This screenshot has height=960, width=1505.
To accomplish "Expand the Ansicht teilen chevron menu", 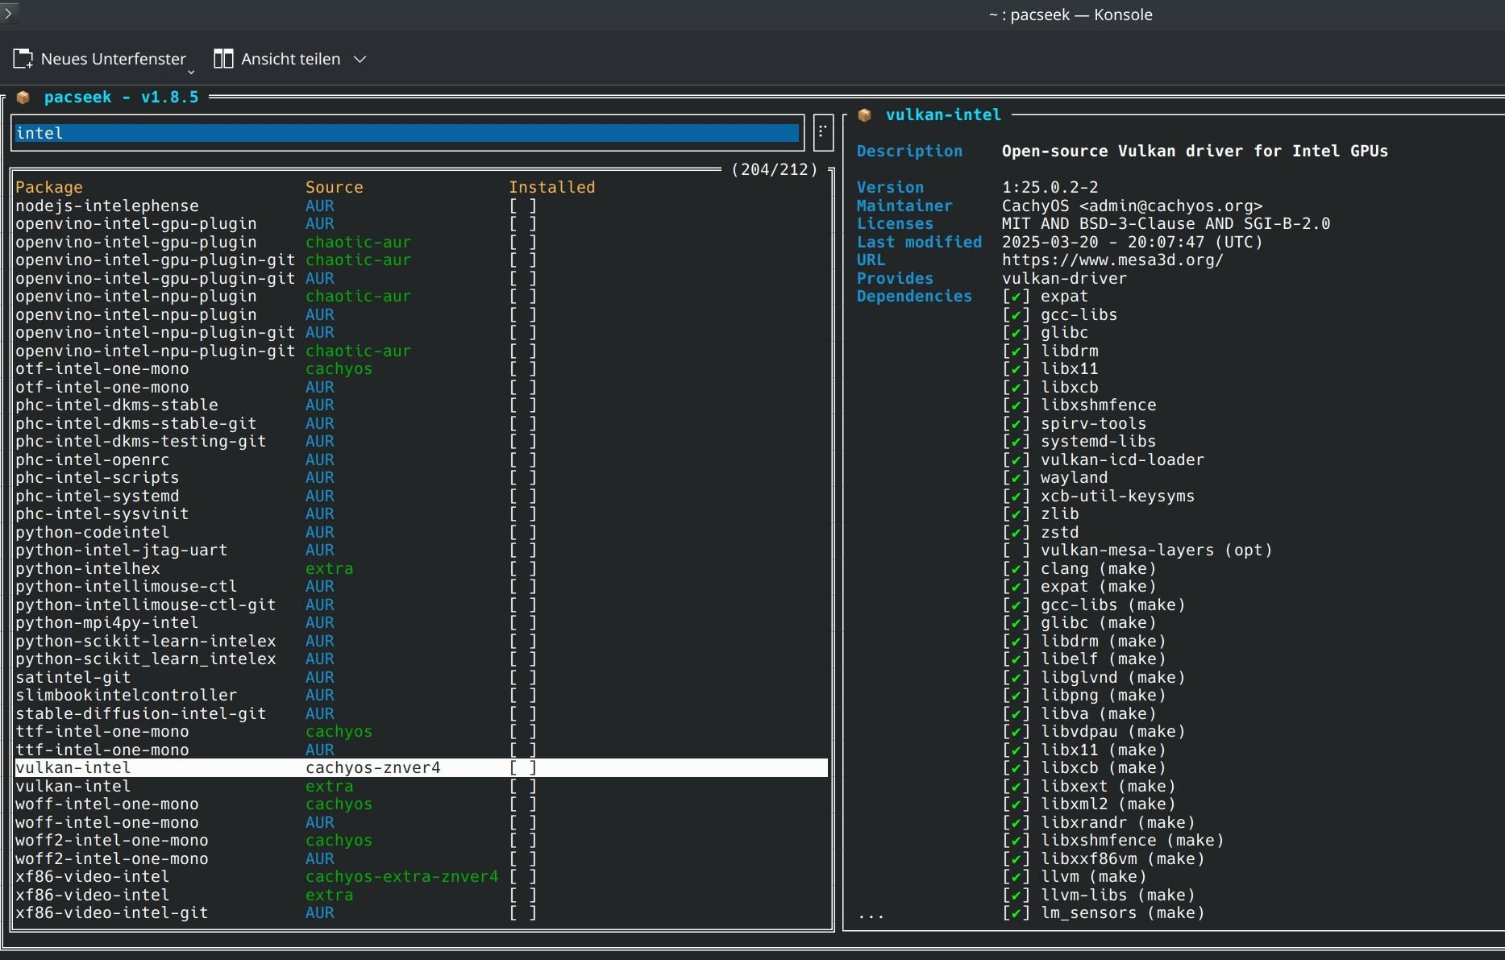I will (x=360, y=59).
